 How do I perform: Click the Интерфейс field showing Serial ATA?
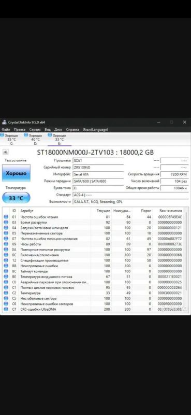point(98,174)
